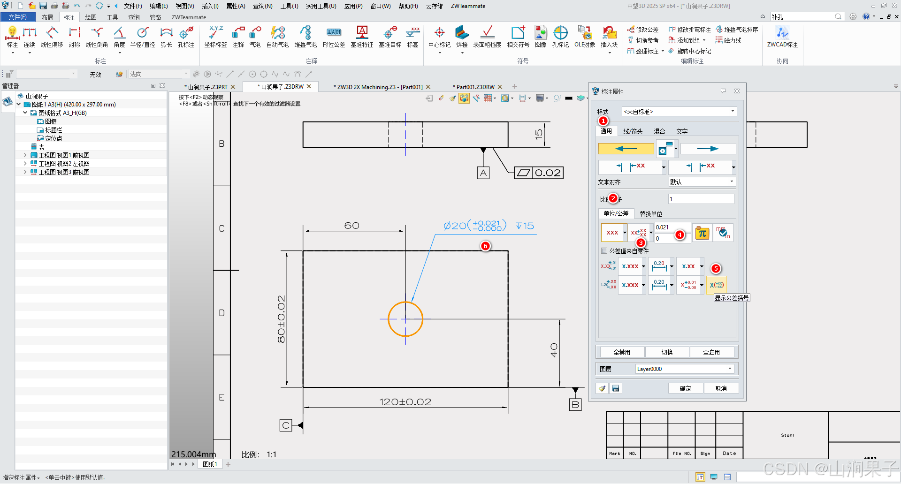Click the upper tolerance 0.021 field
This screenshot has height=484, width=901.
click(x=672, y=227)
